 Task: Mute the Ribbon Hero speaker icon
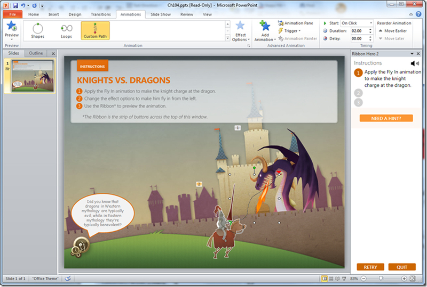point(415,63)
